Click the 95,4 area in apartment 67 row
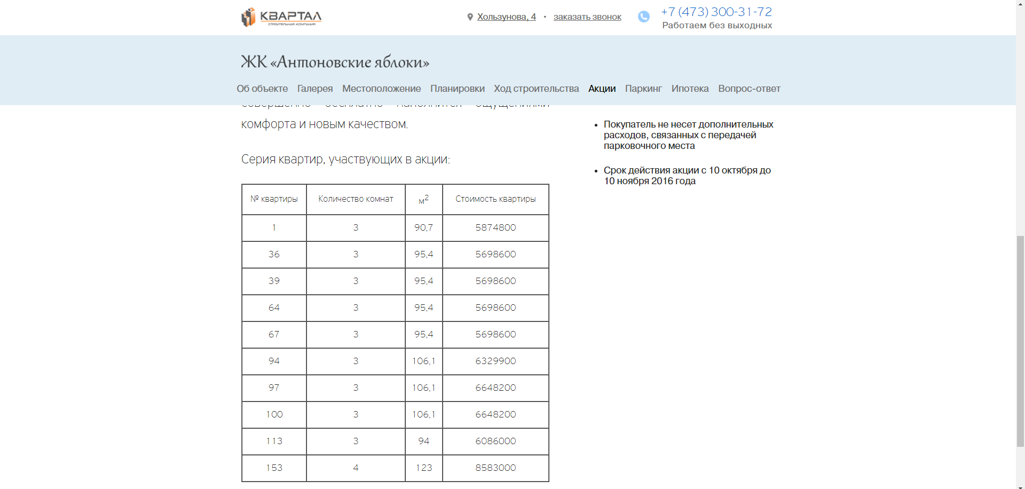Image resolution: width=1025 pixels, height=489 pixels. [x=424, y=335]
